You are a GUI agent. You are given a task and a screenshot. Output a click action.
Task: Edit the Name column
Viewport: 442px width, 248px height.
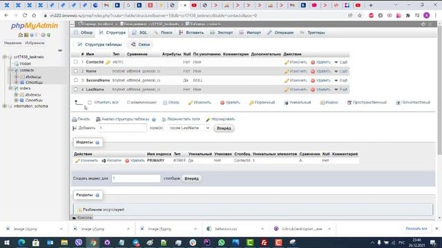296,71
